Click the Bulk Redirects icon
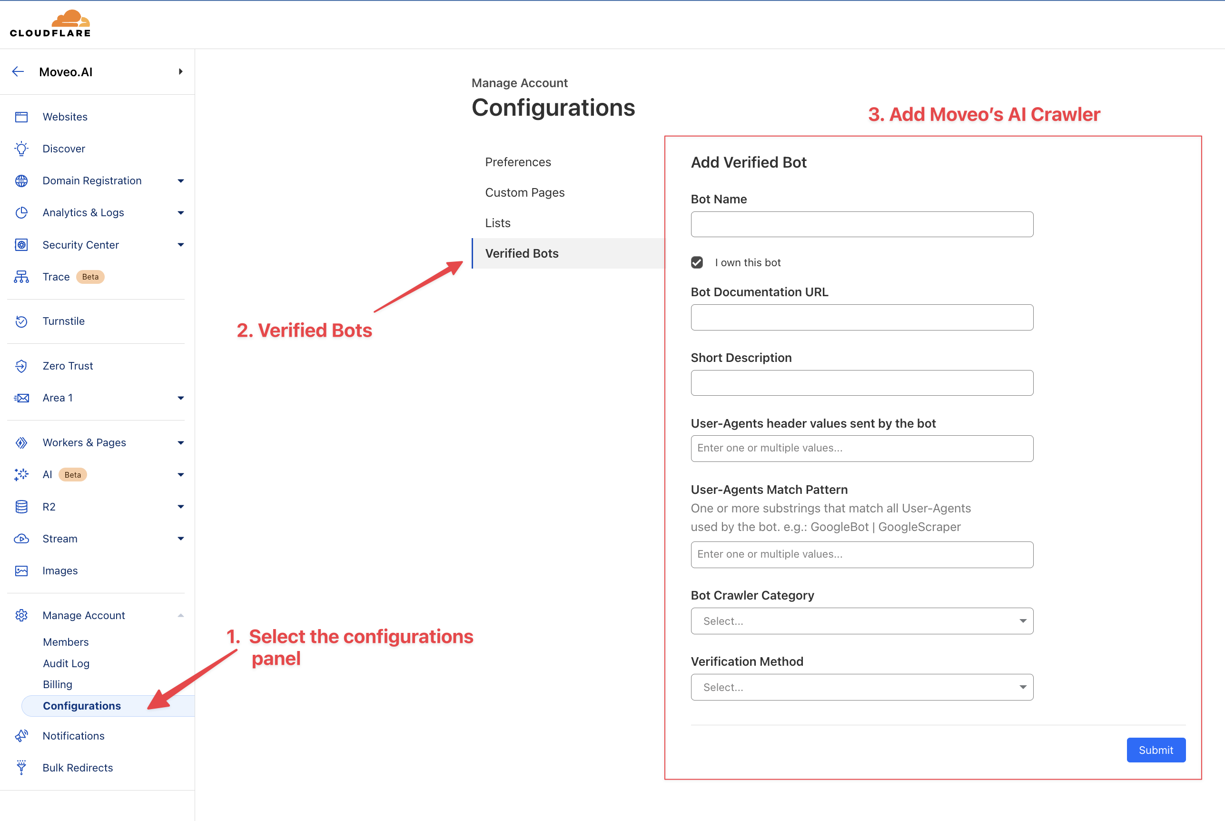The image size is (1225, 821). click(x=21, y=768)
